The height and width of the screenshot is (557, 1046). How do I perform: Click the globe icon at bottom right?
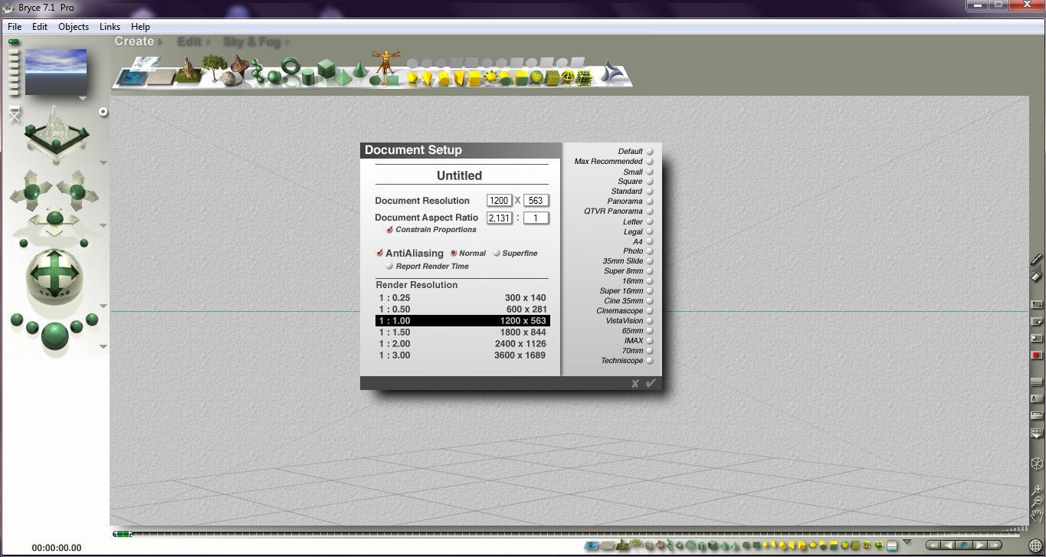tap(1035, 546)
